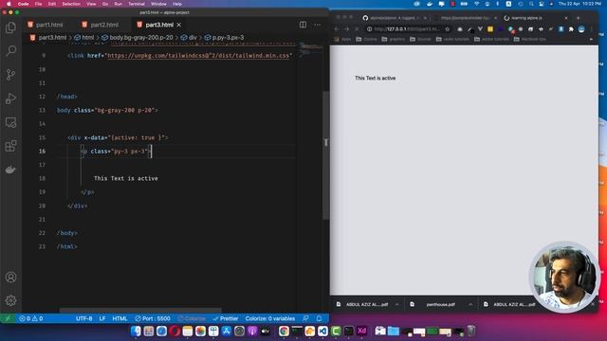
Task: Place cursor at end of line 16
Action: point(152,152)
